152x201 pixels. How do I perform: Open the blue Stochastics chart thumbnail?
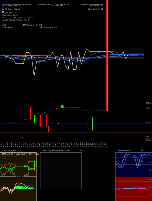(133, 164)
